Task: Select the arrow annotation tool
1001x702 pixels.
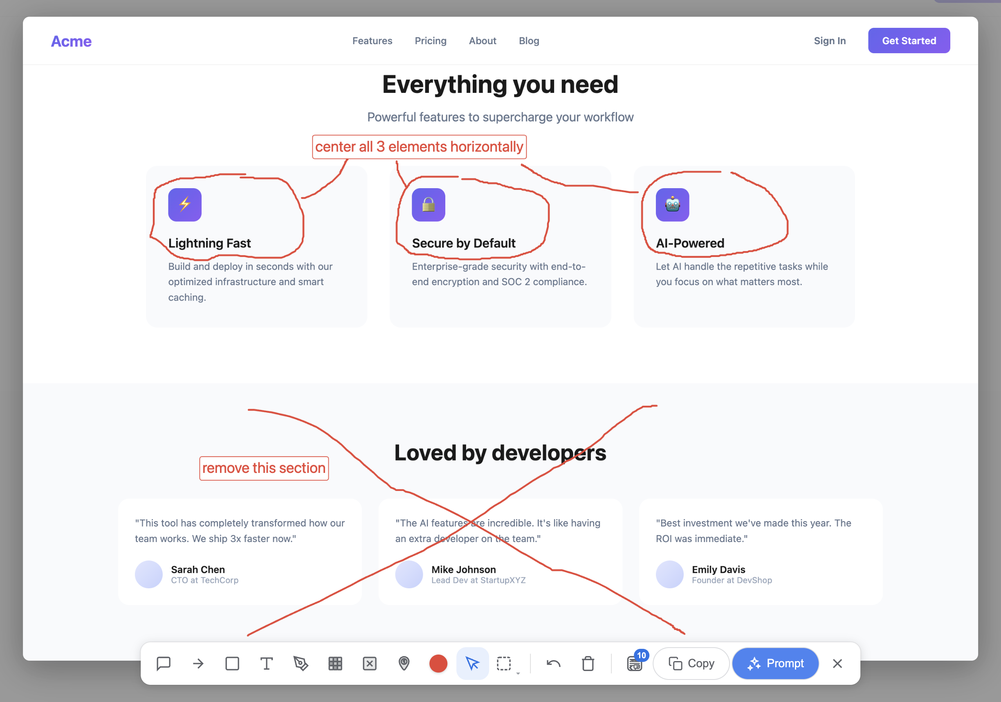Action: 198,664
